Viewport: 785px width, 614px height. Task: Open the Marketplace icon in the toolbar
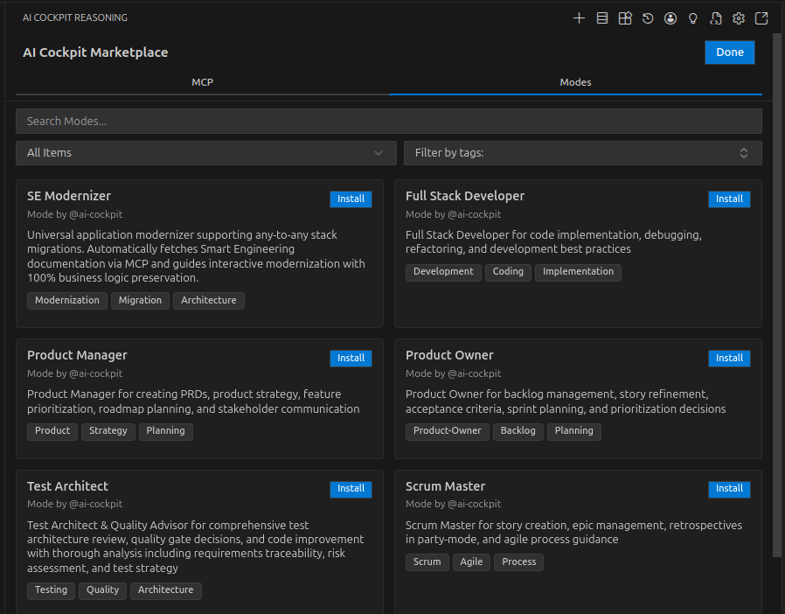click(624, 17)
